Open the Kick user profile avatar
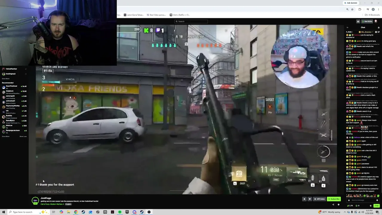This screenshot has width=382, height=215. click(376, 21)
